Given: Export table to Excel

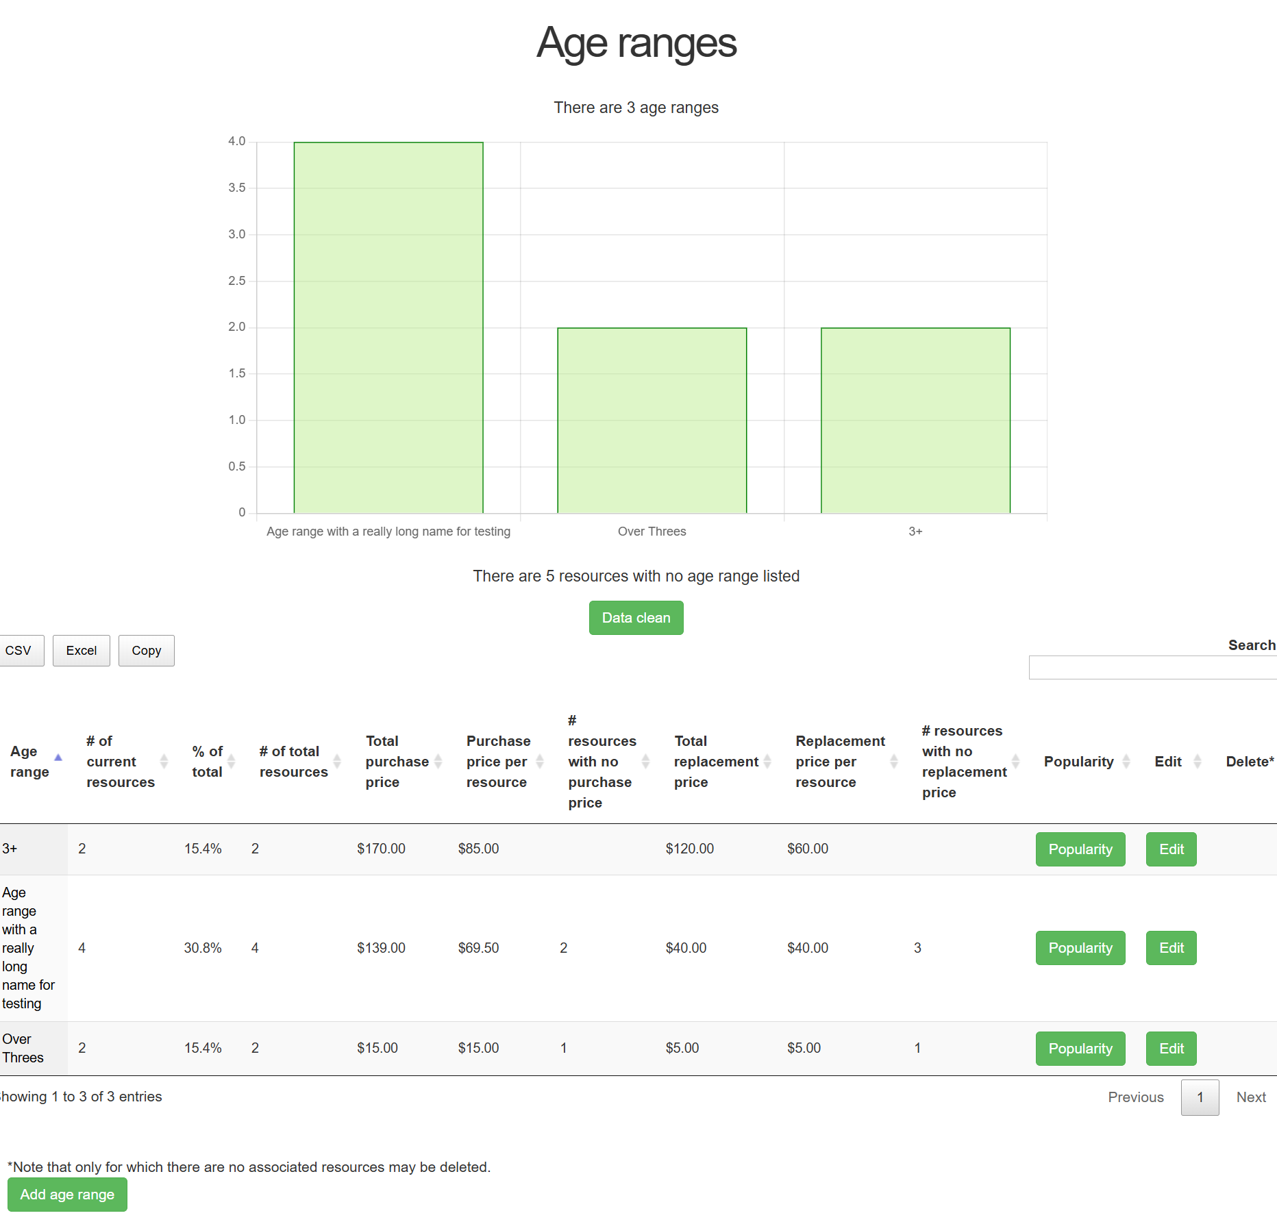Looking at the screenshot, I should point(82,651).
